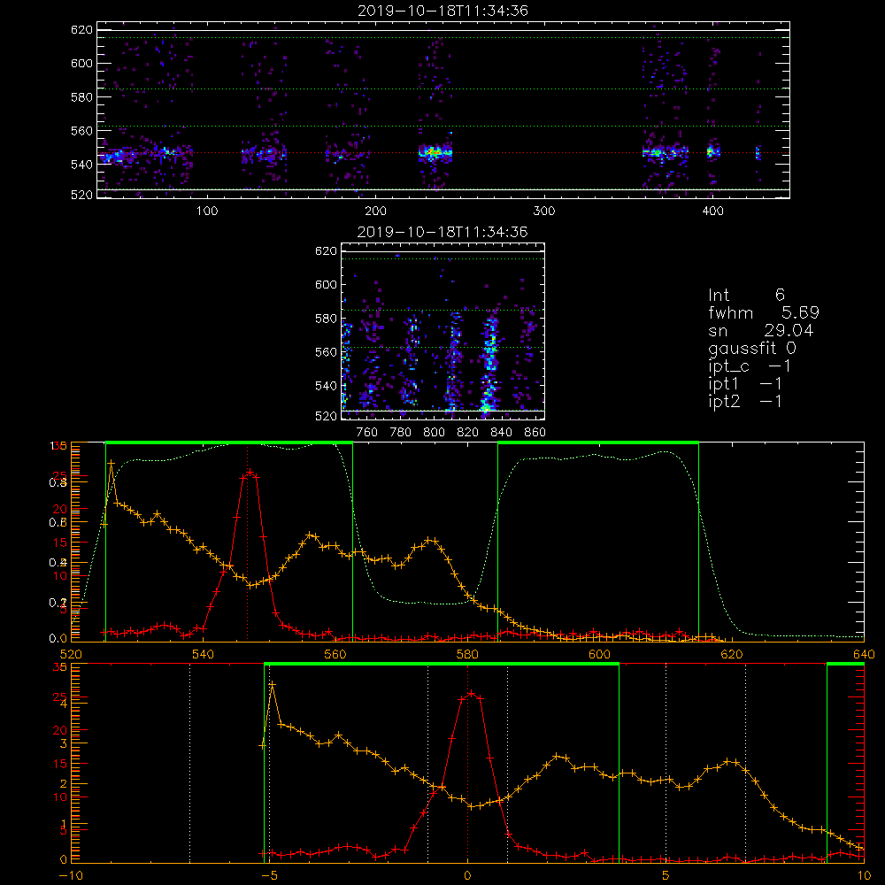The width and height of the screenshot is (885, 885).
Task: Click the orange spike near -5 in the bottom plot
Action: click(272, 684)
